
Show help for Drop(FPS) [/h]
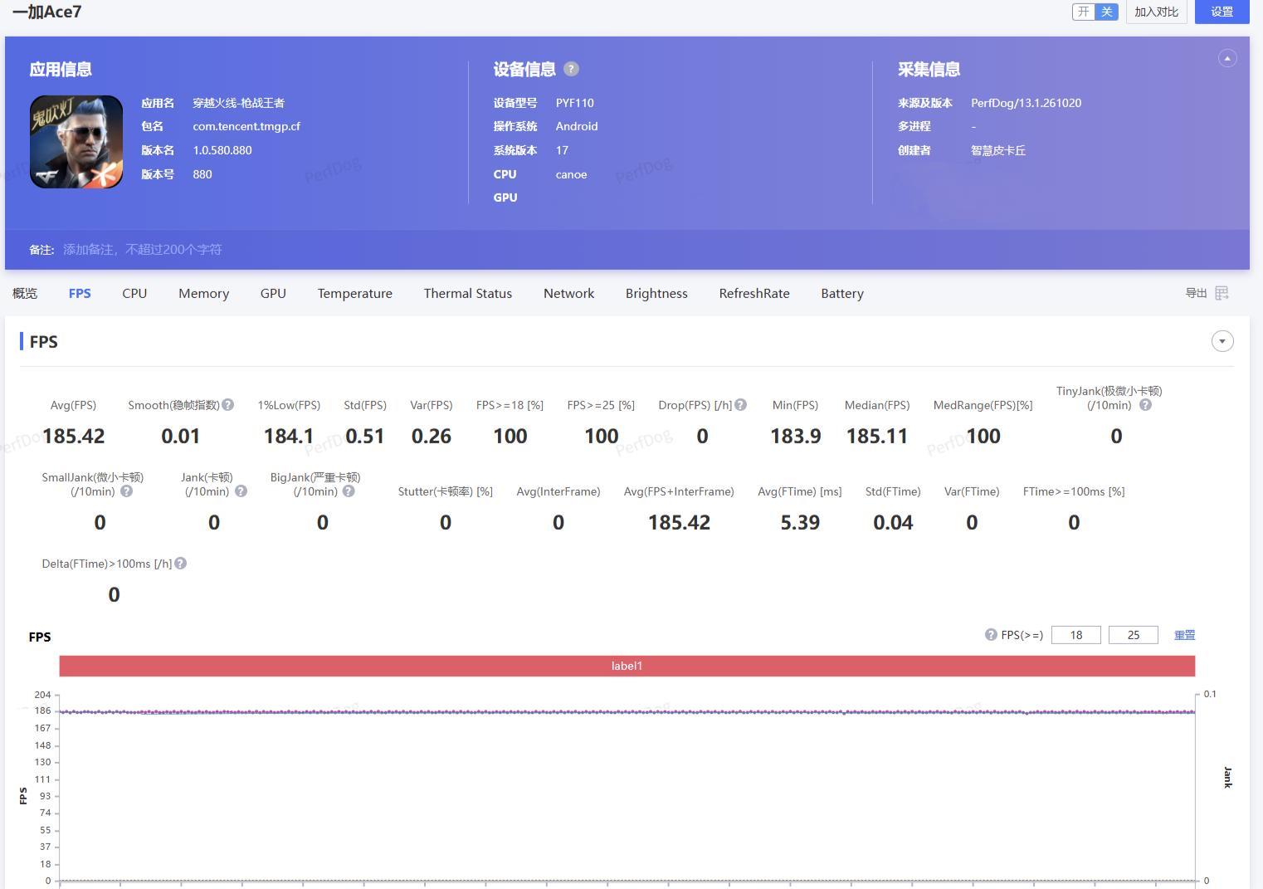pos(741,405)
